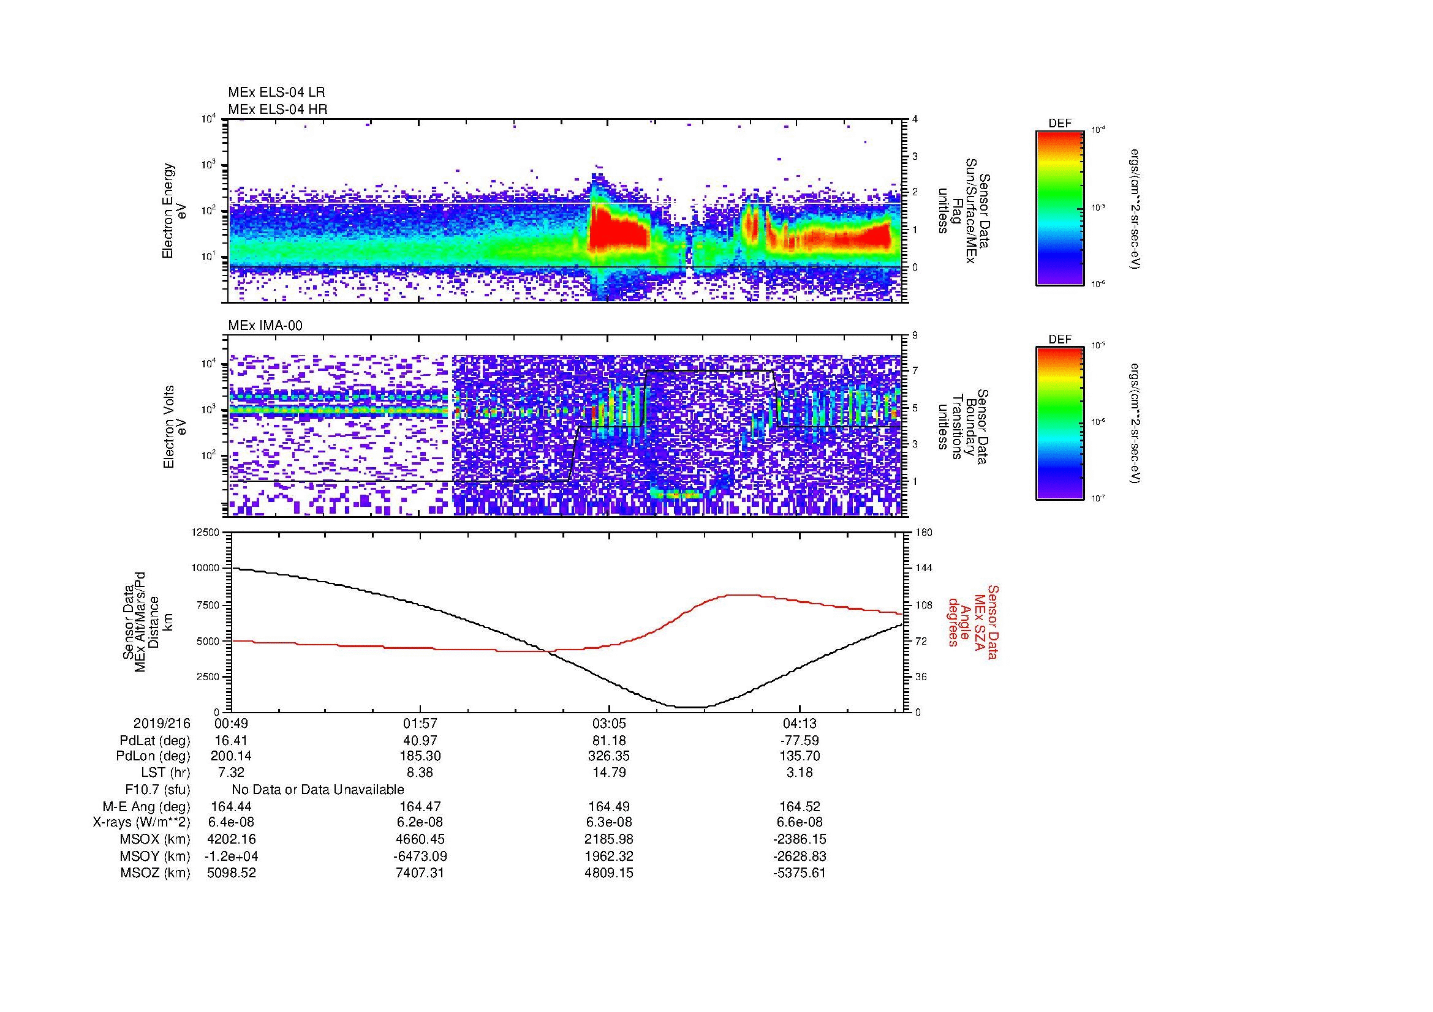Click PdLon value '326.35'
Viewport: 1433px width, 1012px height.
[x=609, y=756]
